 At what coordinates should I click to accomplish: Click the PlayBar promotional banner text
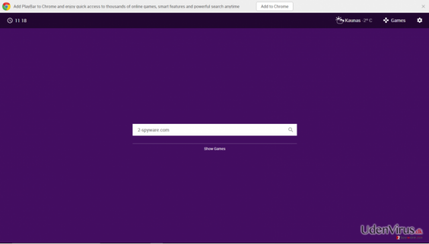coord(127,6)
